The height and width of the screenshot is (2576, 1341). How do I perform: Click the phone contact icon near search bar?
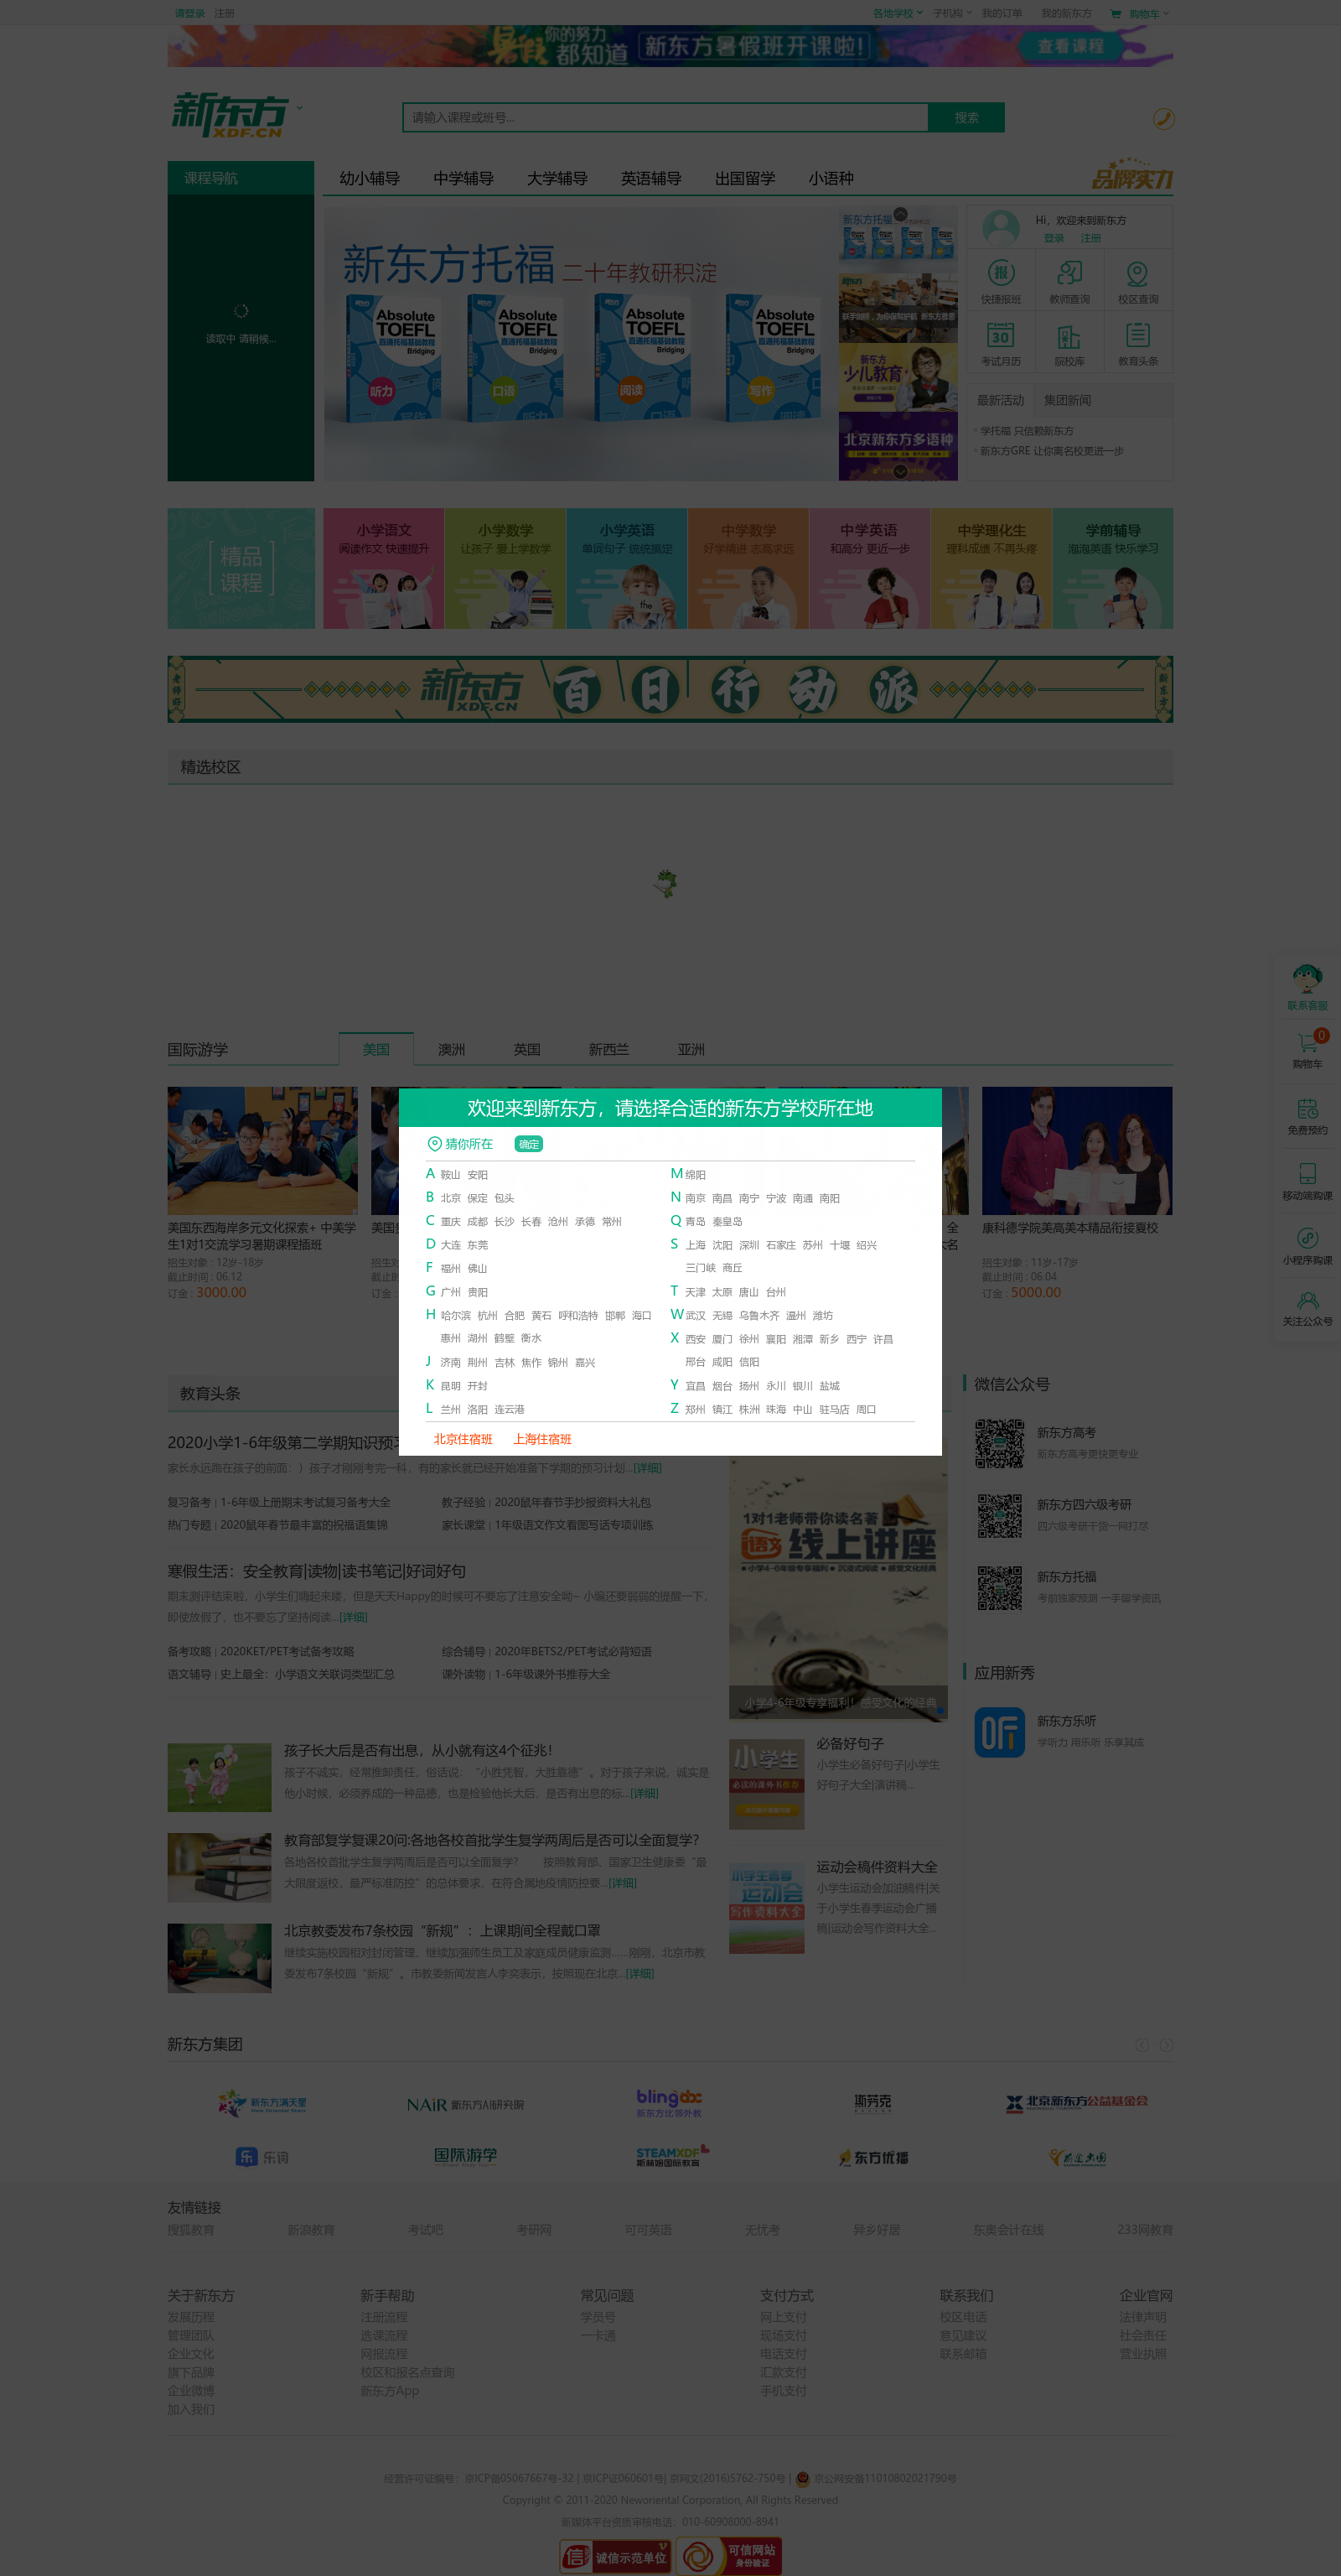pos(1163,119)
